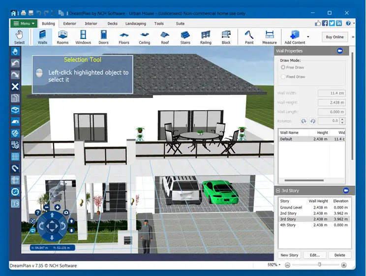Select the Ceiling tool
Image resolution: width=366 pixels, height=276 pixels.
(x=145, y=37)
